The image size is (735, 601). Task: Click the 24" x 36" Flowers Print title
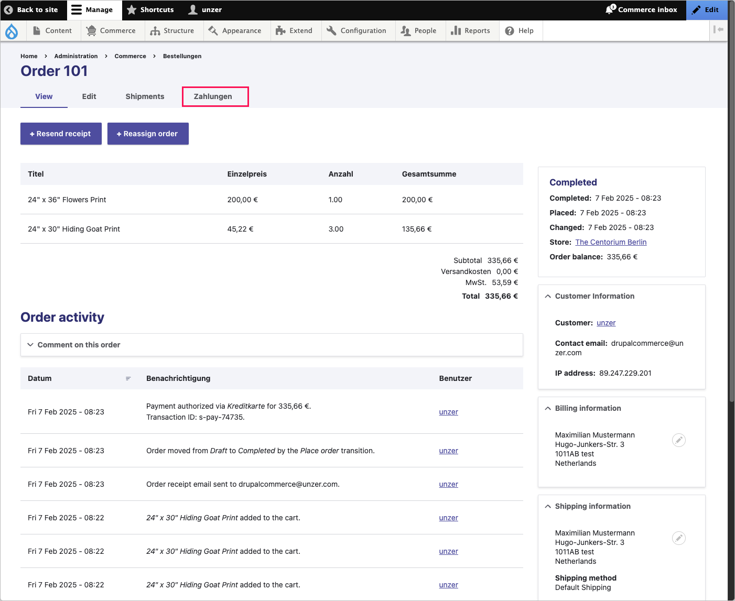click(x=67, y=200)
